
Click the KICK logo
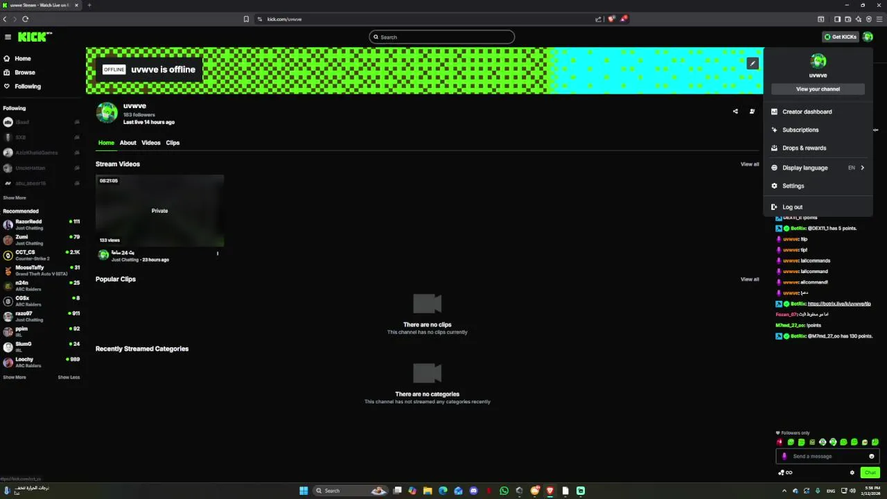click(x=35, y=37)
